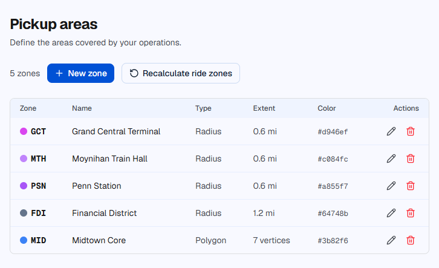
Task: Click the Extent column header
Action: click(x=264, y=108)
